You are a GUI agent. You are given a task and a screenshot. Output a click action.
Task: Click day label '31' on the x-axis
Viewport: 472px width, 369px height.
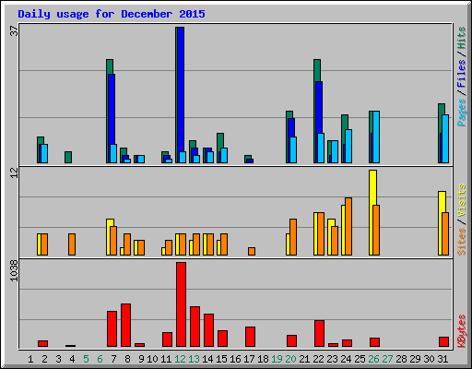click(x=442, y=359)
